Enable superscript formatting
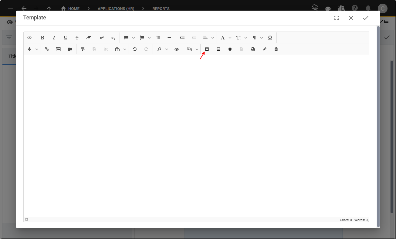Viewport: 396px width, 239px height. click(101, 37)
